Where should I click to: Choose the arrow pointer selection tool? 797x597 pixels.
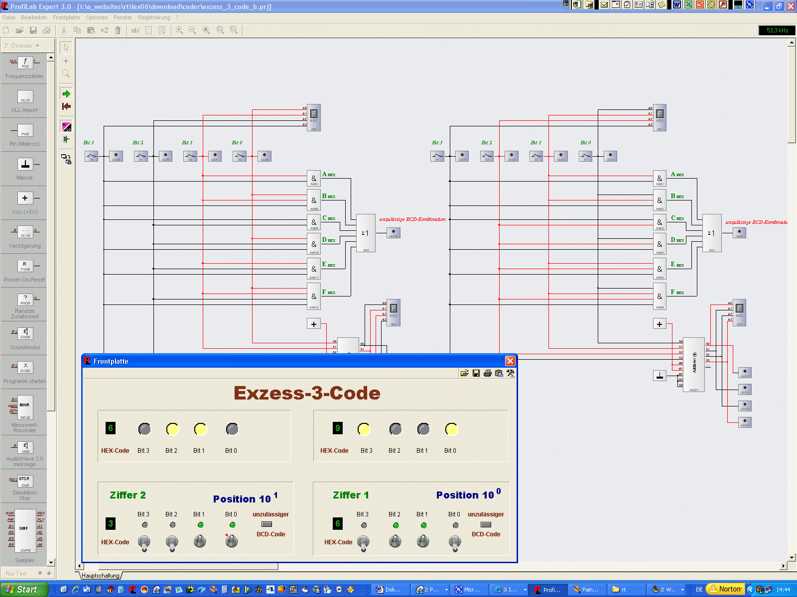pyautogui.click(x=66, y=48)
